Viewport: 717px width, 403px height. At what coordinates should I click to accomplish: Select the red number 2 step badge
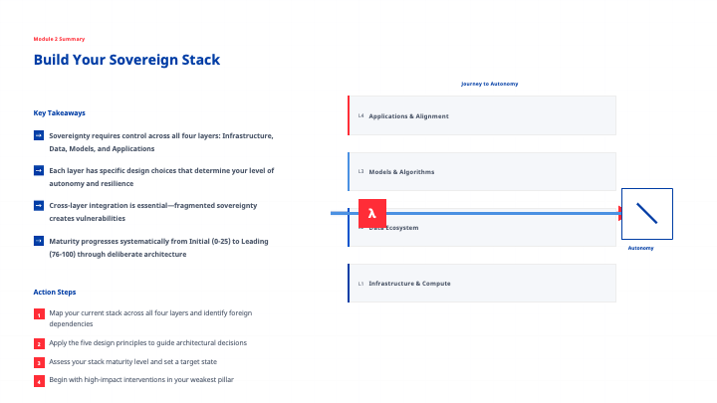tap(39, 343)
